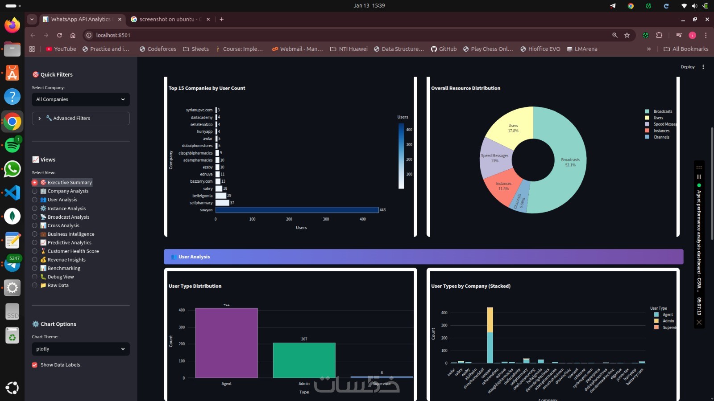This screenshot has height=401, width=714.
Task: Uncheck the Show Data Labels checkbox
Action: pos(34,365)
